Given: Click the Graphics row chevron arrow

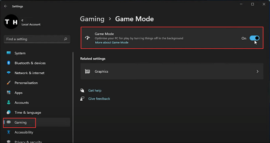Looking at the screenshot, I should coord(257,71).
